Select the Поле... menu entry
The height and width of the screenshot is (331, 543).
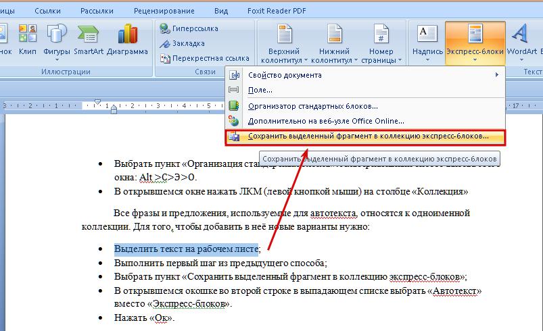260,90
